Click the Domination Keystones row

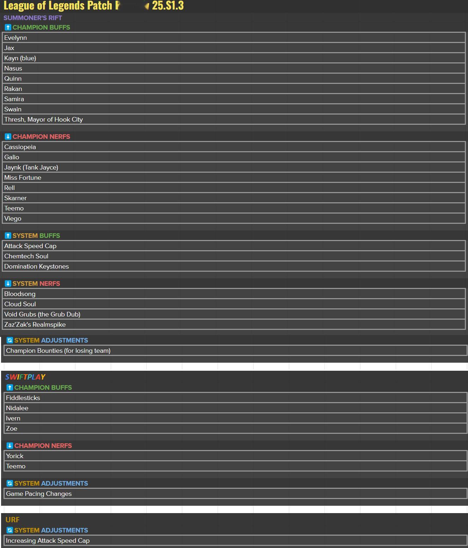(x=234, y=266)
